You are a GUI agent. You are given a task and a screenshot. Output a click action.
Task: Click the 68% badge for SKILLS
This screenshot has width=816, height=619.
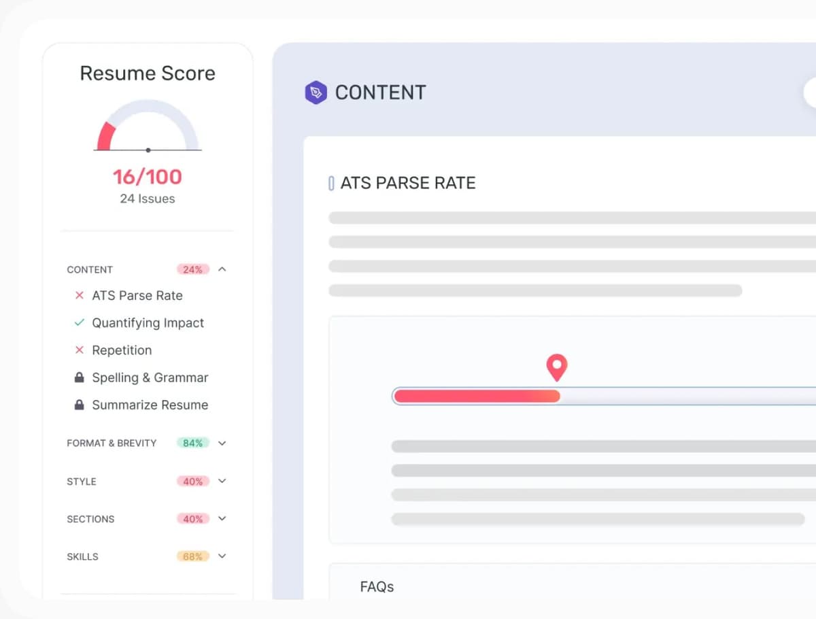coord(193,556)
